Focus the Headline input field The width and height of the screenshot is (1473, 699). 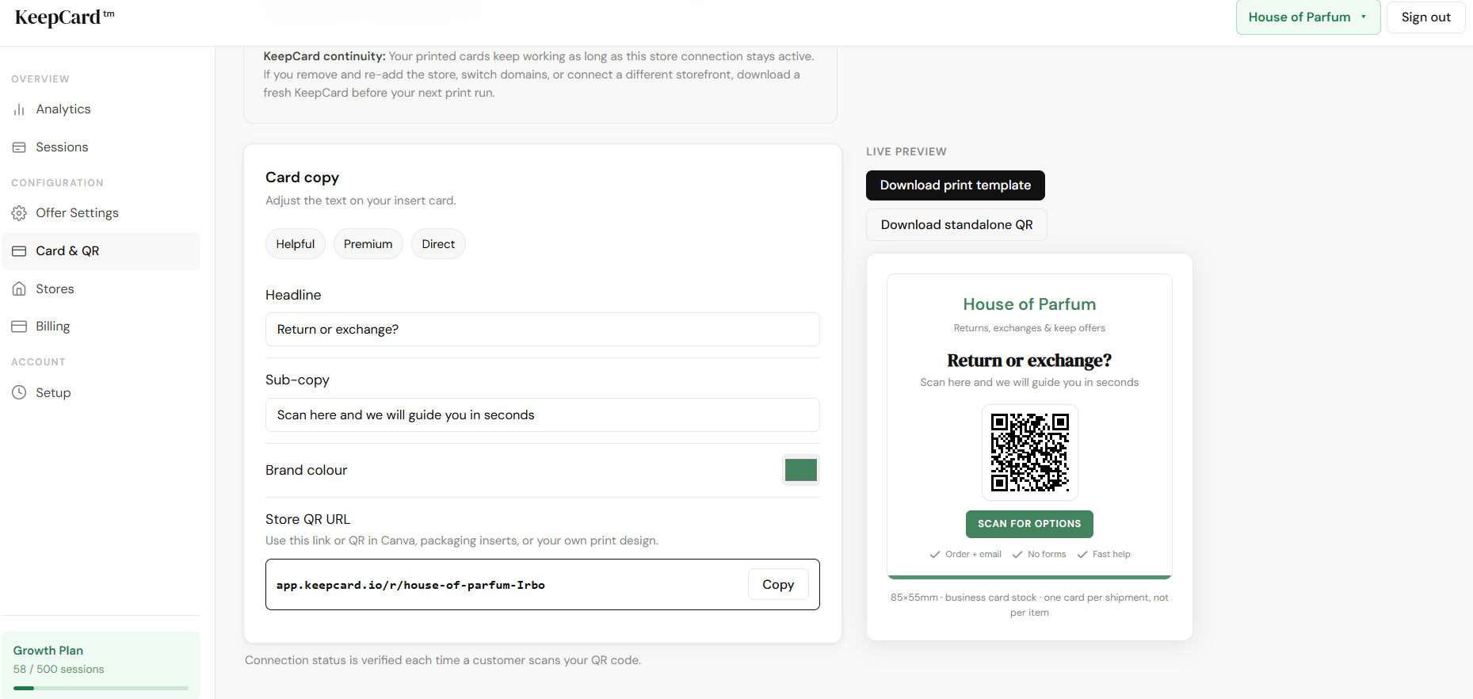click(542, 330)
